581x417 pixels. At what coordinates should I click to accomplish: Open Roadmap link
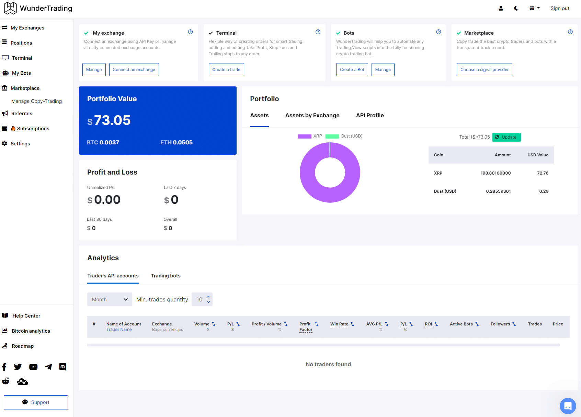[x=18, y=346]
